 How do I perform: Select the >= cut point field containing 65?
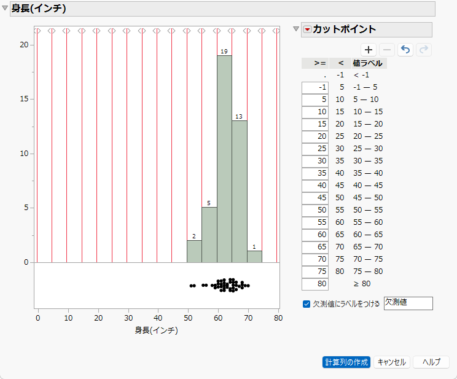315,247
